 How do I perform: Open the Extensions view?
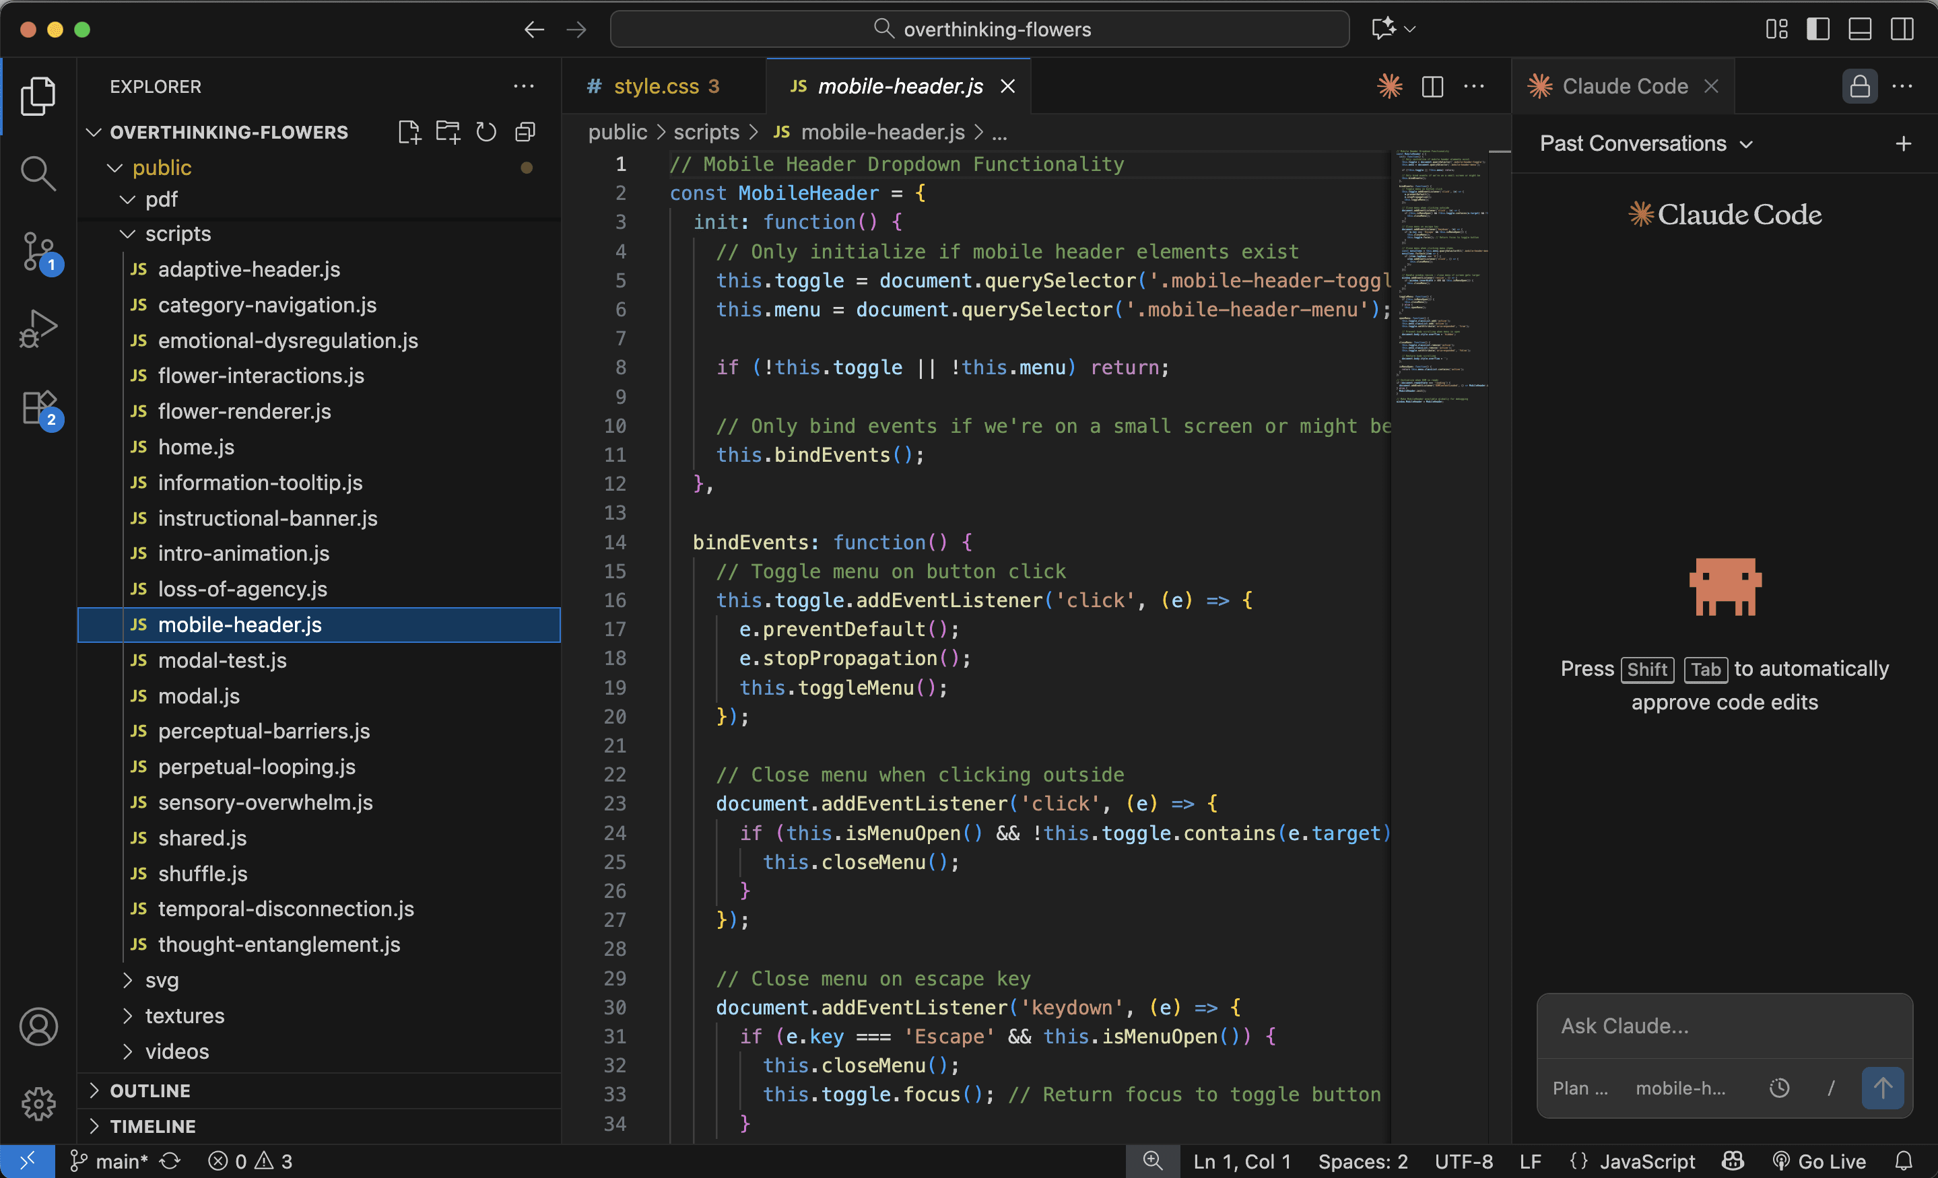point(38,408)
